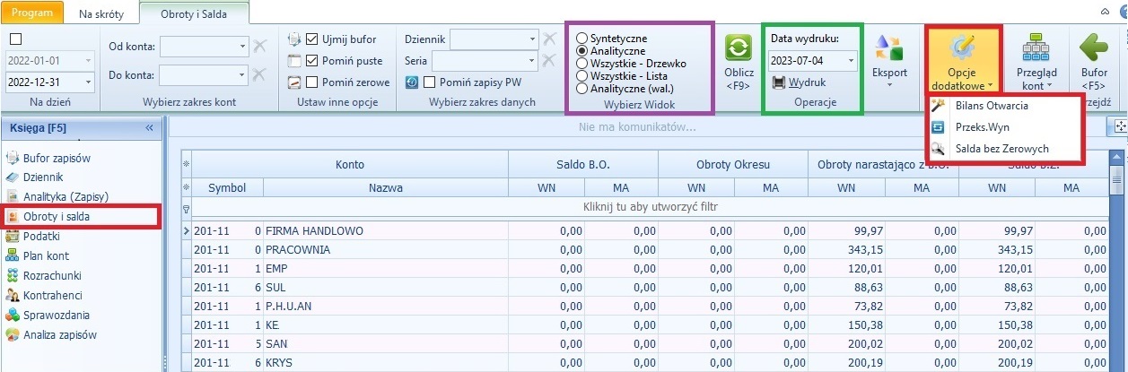Clear the Do konta field with X
Viewport: 1128px width, 372px height.
[259, 75]
